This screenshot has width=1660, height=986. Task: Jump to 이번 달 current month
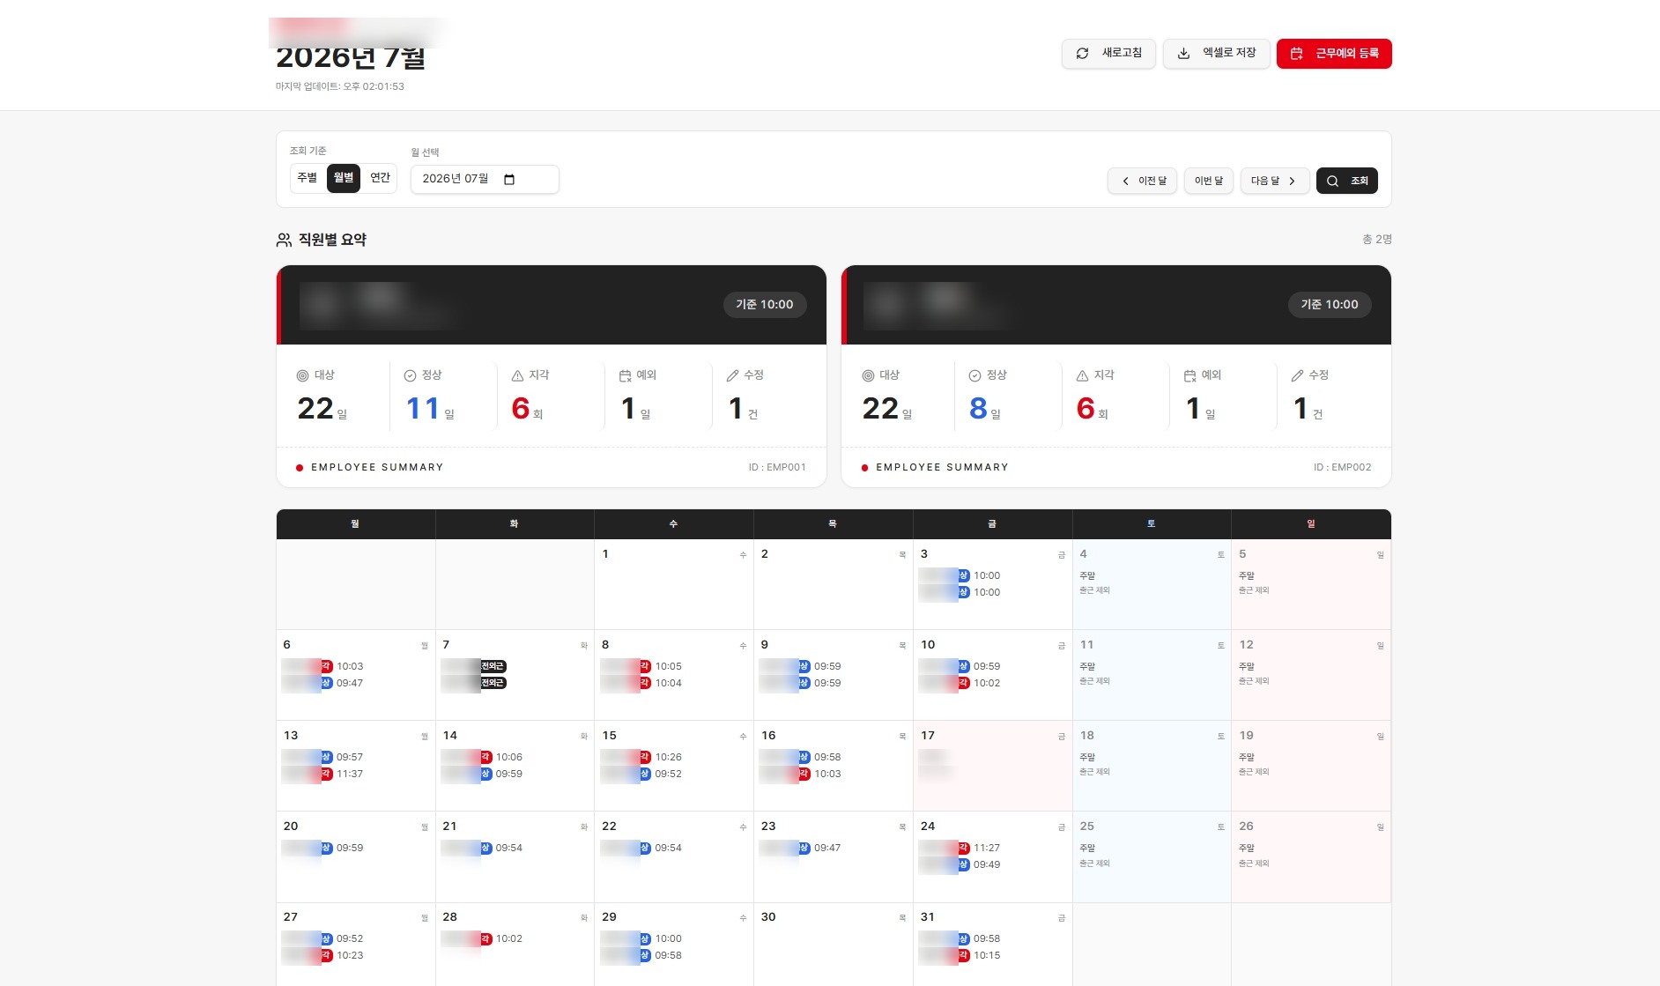click(1209, 181)
